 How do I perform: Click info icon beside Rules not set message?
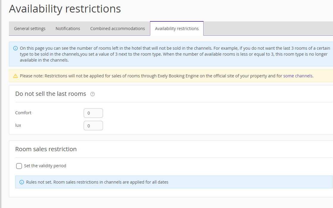pos(21,182)
